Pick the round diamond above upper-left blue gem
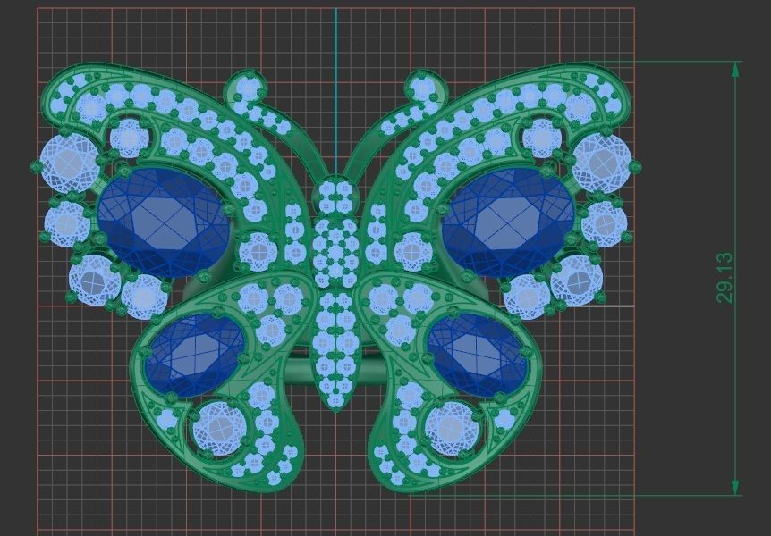Image resolution: width=771 pixels, height=536 pixels. click(x=131, y=138)
